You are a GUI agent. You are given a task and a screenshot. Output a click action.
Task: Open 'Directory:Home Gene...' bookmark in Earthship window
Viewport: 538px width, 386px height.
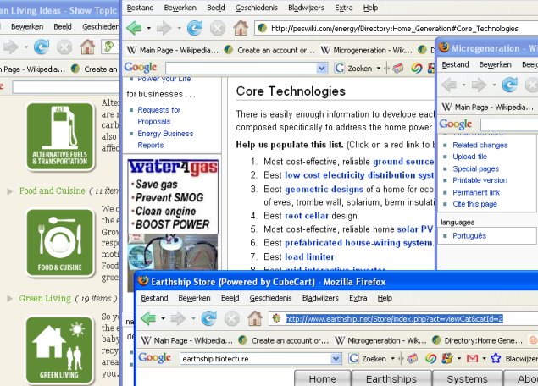pos(477,340)
